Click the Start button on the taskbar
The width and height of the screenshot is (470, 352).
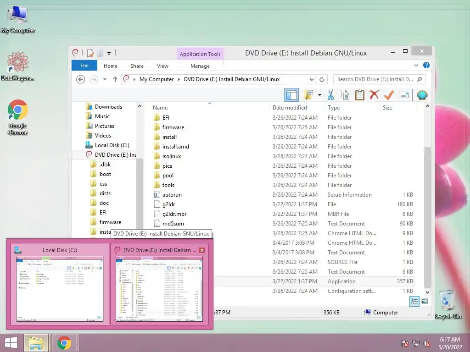tap(11, 342)
